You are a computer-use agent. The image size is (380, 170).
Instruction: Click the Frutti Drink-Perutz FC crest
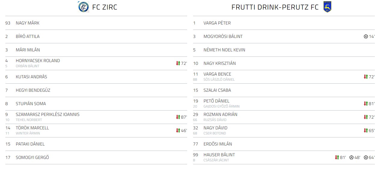(327, 7)
